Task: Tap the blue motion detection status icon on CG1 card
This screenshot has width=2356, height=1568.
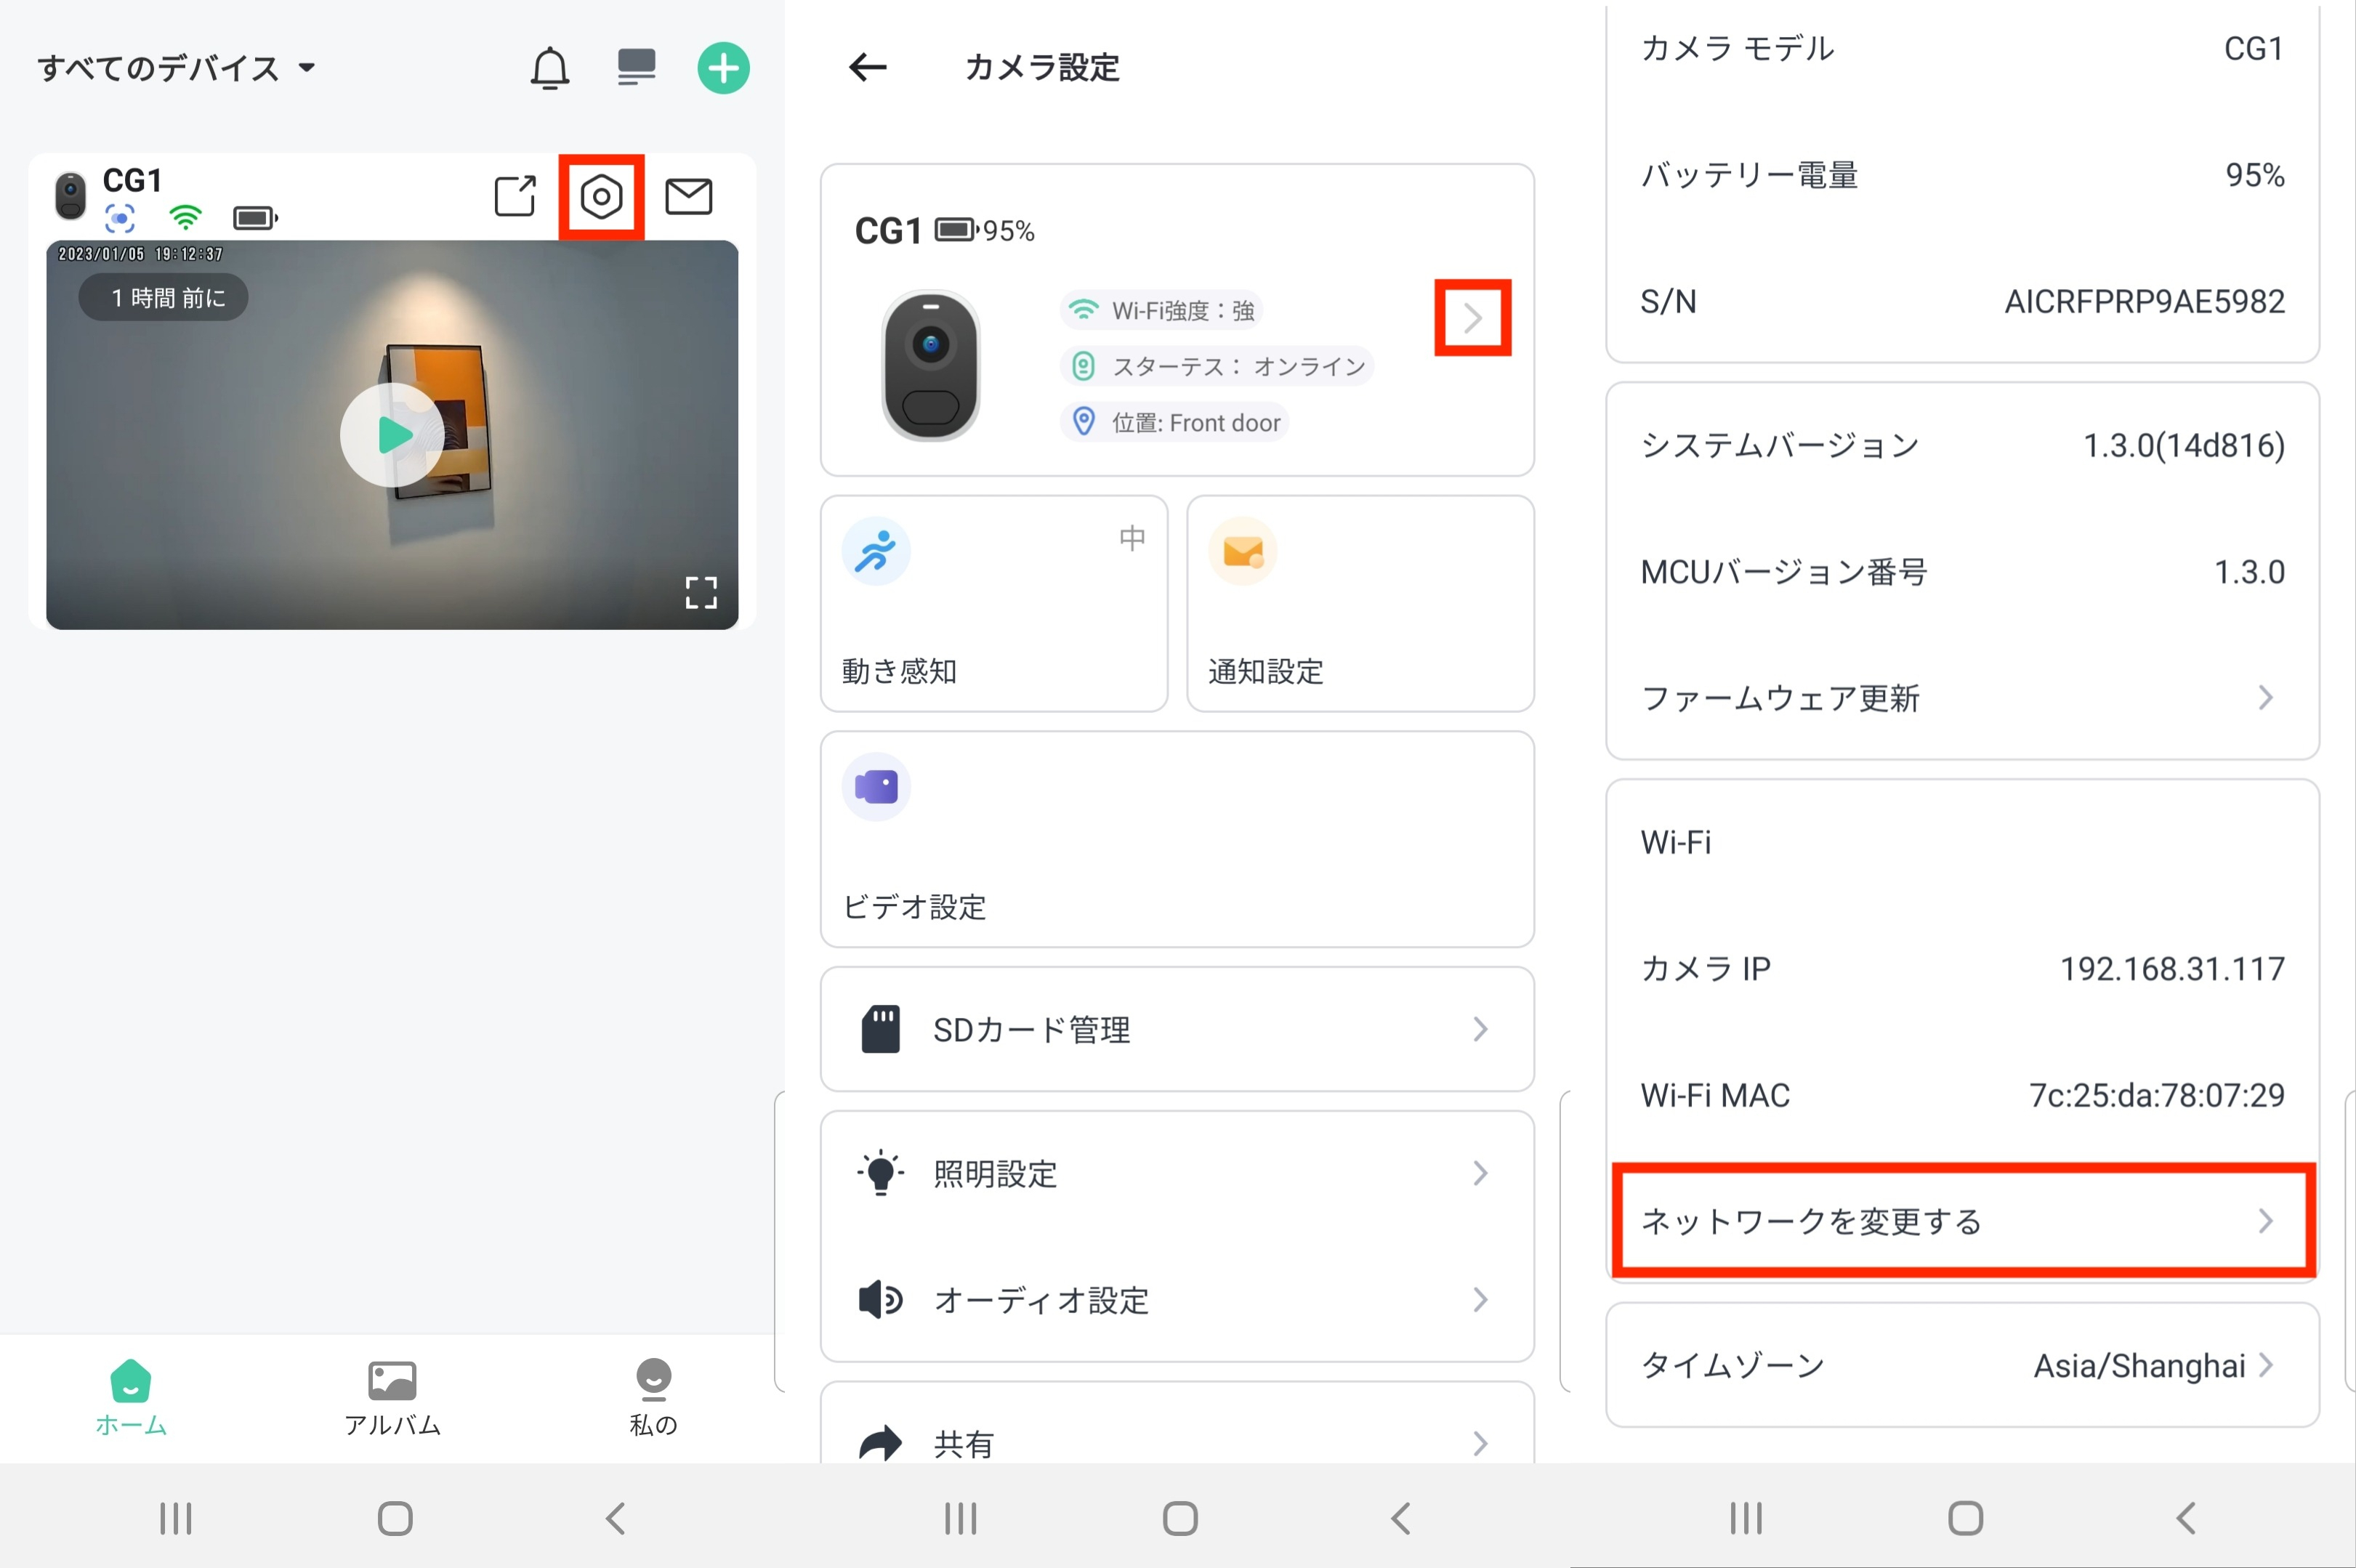Action: point(120,217)
